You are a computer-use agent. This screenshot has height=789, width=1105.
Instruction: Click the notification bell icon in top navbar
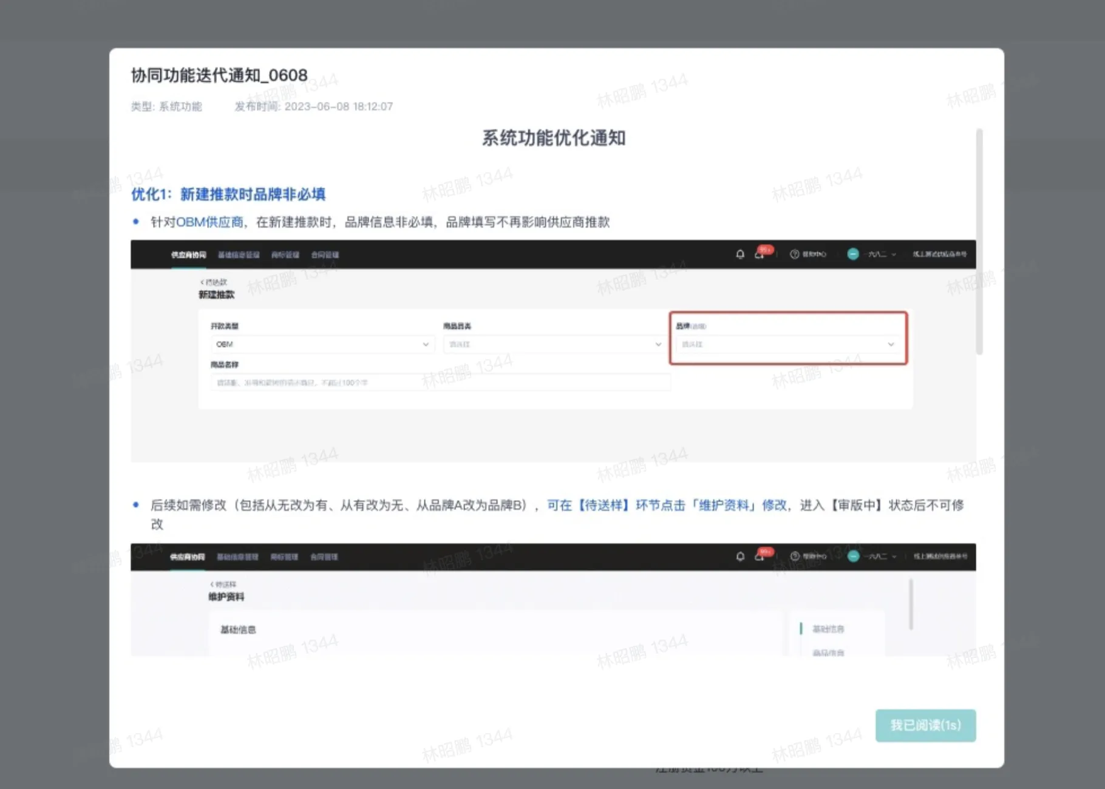tap(739, 254)
